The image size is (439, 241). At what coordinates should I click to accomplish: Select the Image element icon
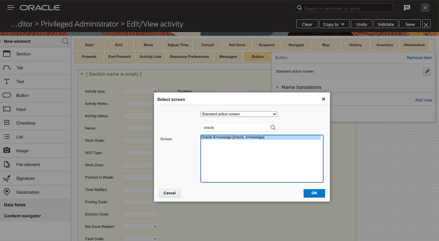pyautogui.click(x=7, y=150)
